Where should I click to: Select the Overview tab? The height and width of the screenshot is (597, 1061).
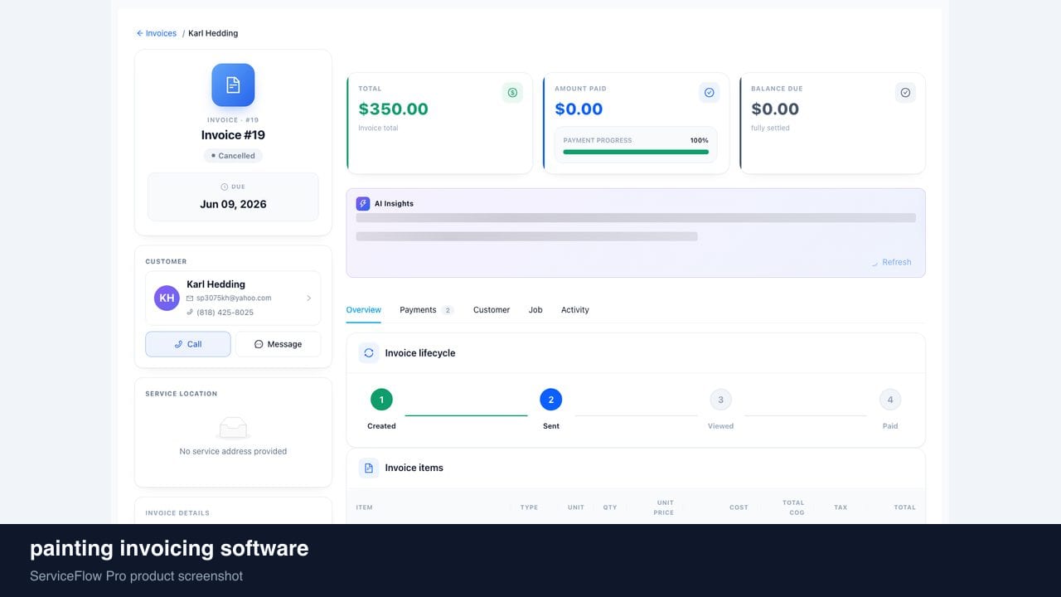[364, 310]
